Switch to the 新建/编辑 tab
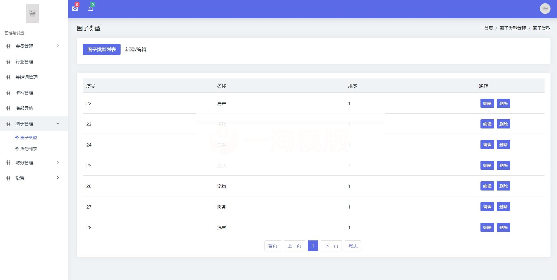 136,49
